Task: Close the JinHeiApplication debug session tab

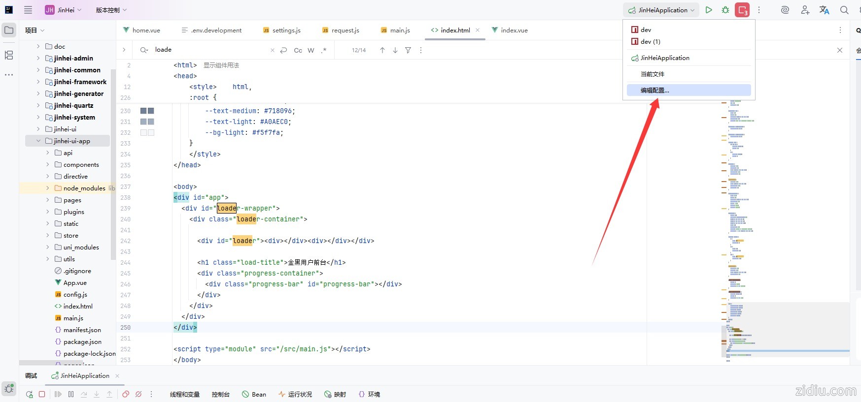Action: 117,376
